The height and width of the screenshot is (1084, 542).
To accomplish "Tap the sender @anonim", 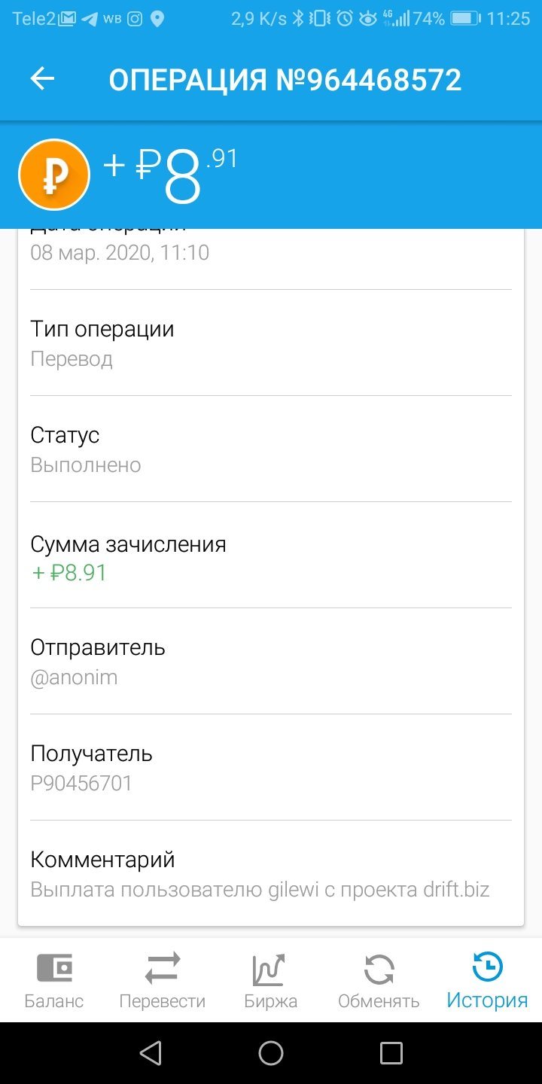I will (x=74, y=677).
